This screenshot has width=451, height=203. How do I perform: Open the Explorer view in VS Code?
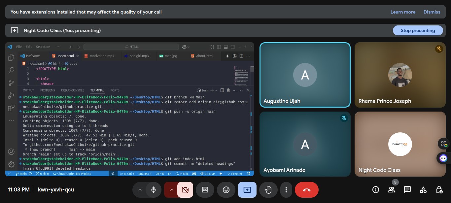tap(11, 57)
